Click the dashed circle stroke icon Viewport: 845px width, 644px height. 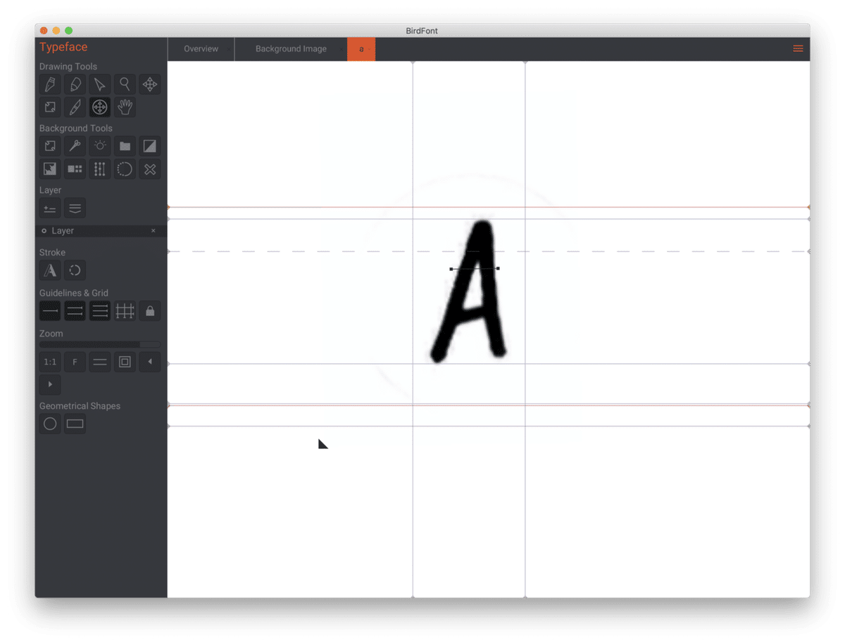point(75,270)
